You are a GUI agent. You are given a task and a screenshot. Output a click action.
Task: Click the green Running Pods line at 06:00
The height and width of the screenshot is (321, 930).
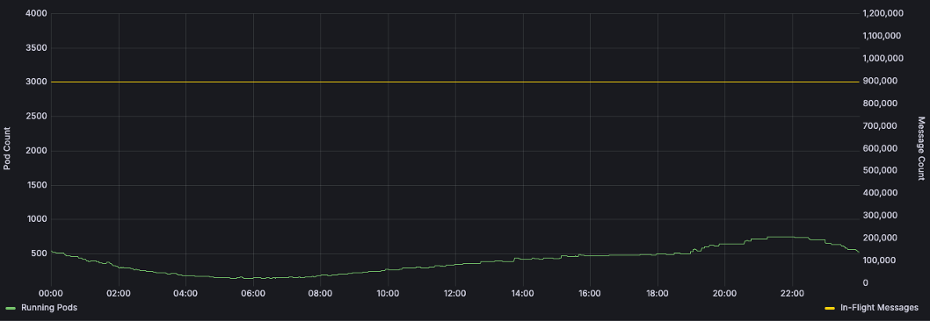(253, 278)
